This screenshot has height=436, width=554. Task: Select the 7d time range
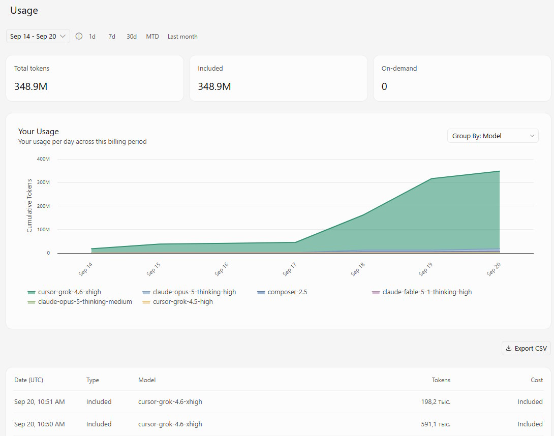coord(112,37)
